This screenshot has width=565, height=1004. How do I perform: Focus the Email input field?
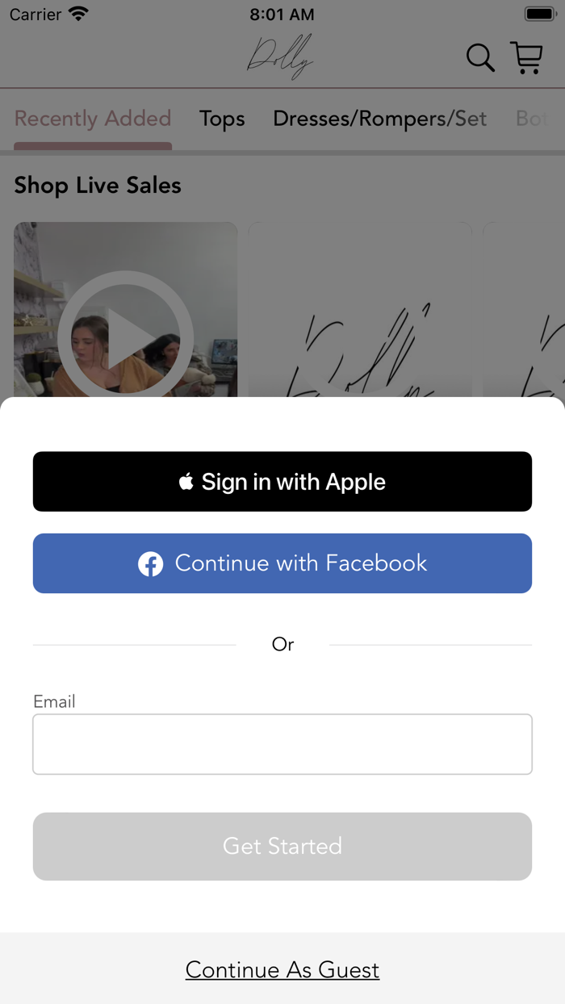[x=282, y=744]
